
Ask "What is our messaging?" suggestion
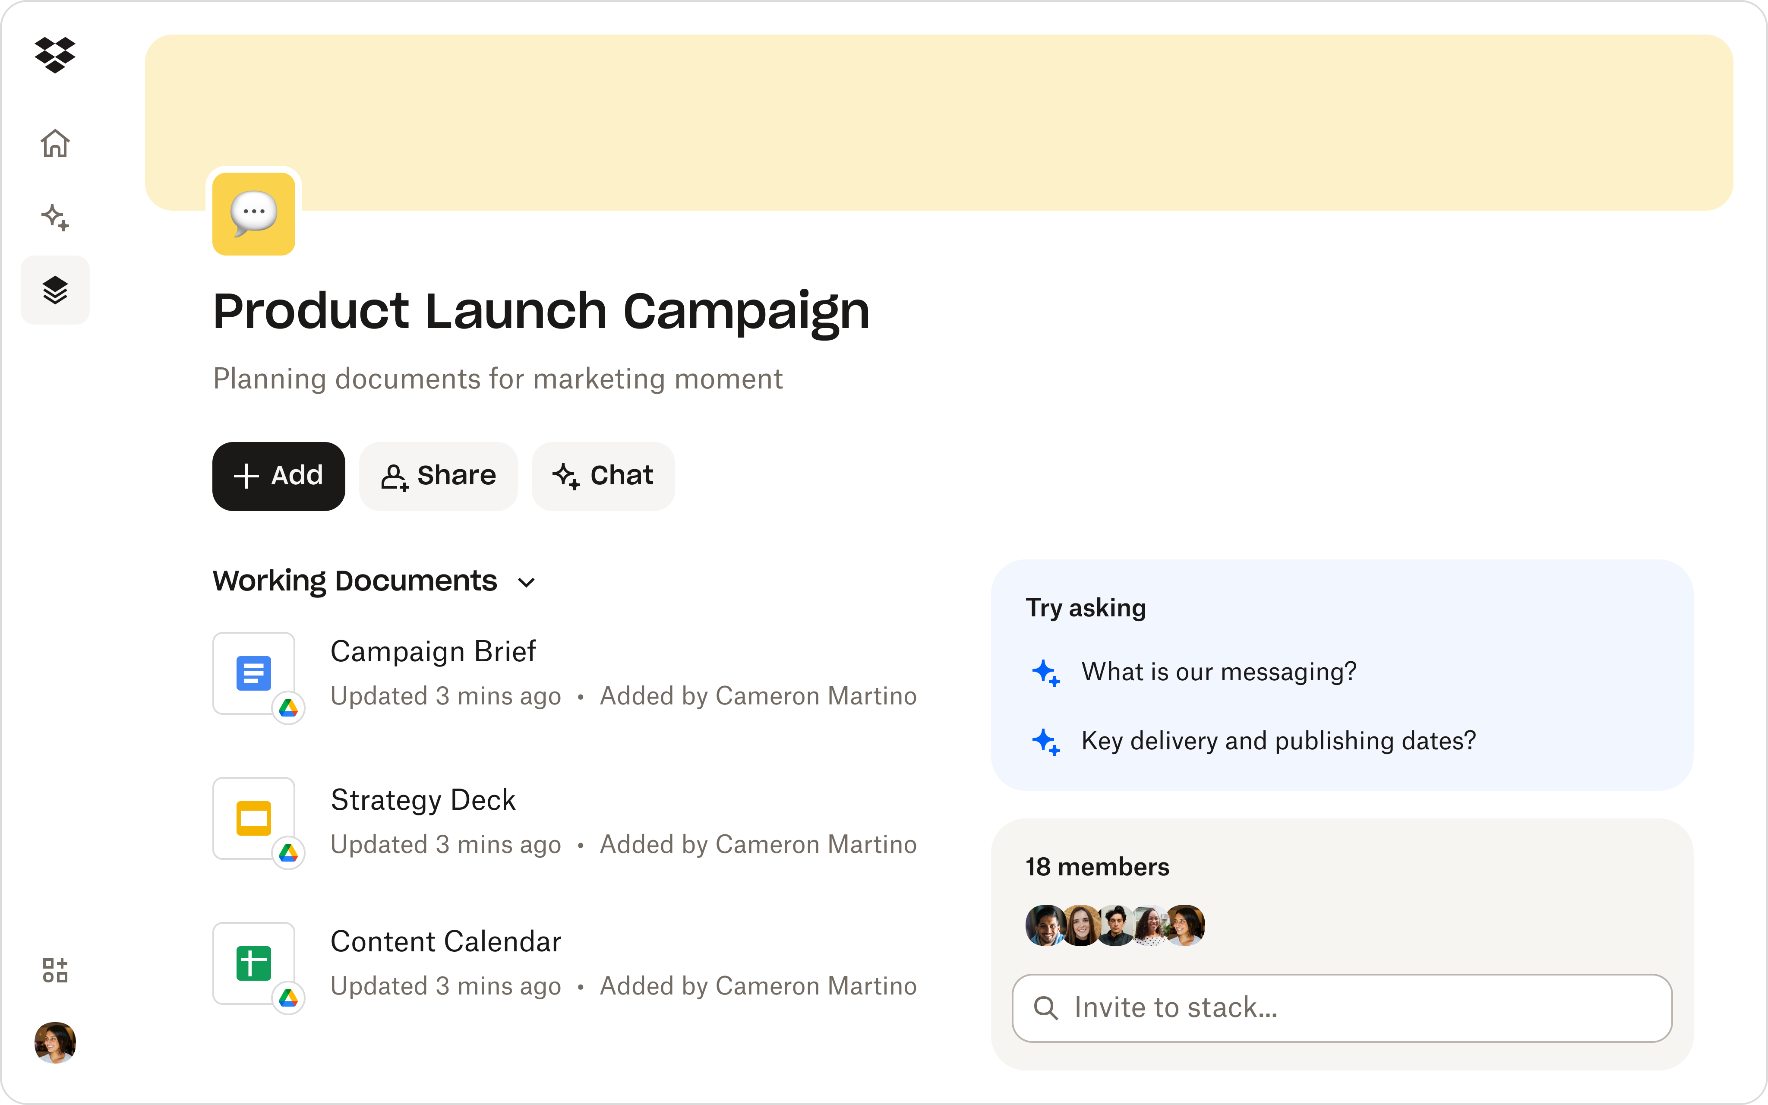click(1218, 672)
